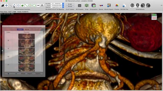Select the WL/WW contrast mouse tool
Screen dimensions: 163x91
tap(2, 5)
